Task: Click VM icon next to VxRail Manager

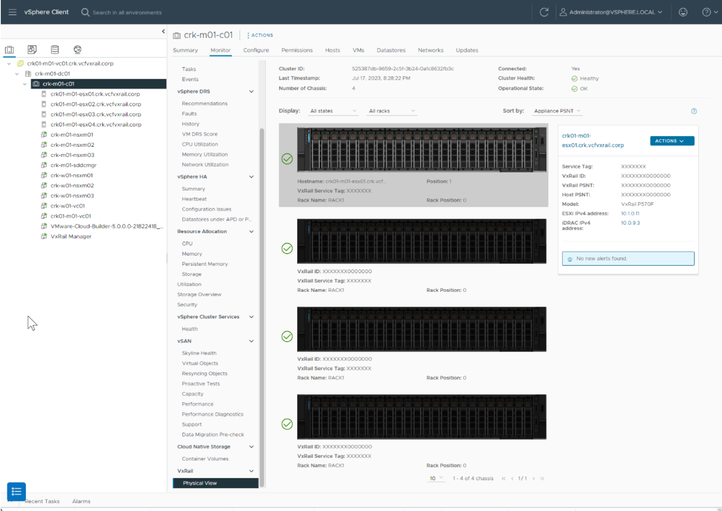Action: click(x=44, y=236)
